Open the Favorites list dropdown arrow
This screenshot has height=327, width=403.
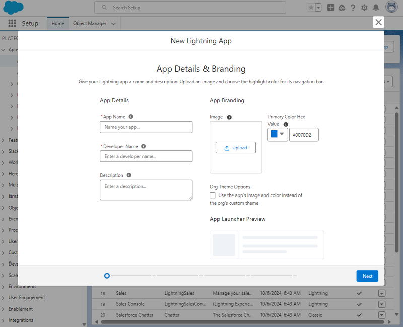pos(318,8)
